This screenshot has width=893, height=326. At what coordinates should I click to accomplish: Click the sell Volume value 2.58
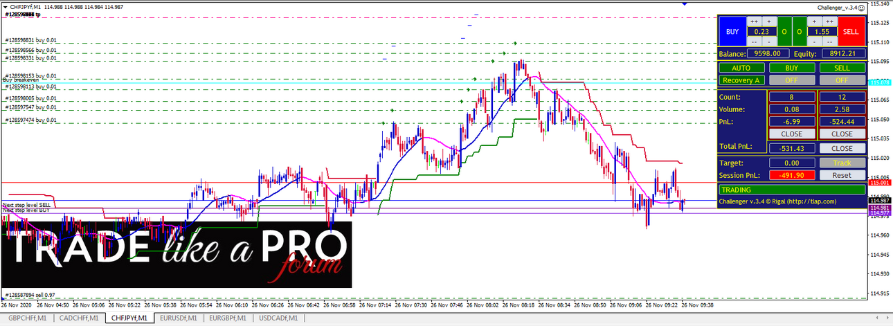[x=842, y=109]
